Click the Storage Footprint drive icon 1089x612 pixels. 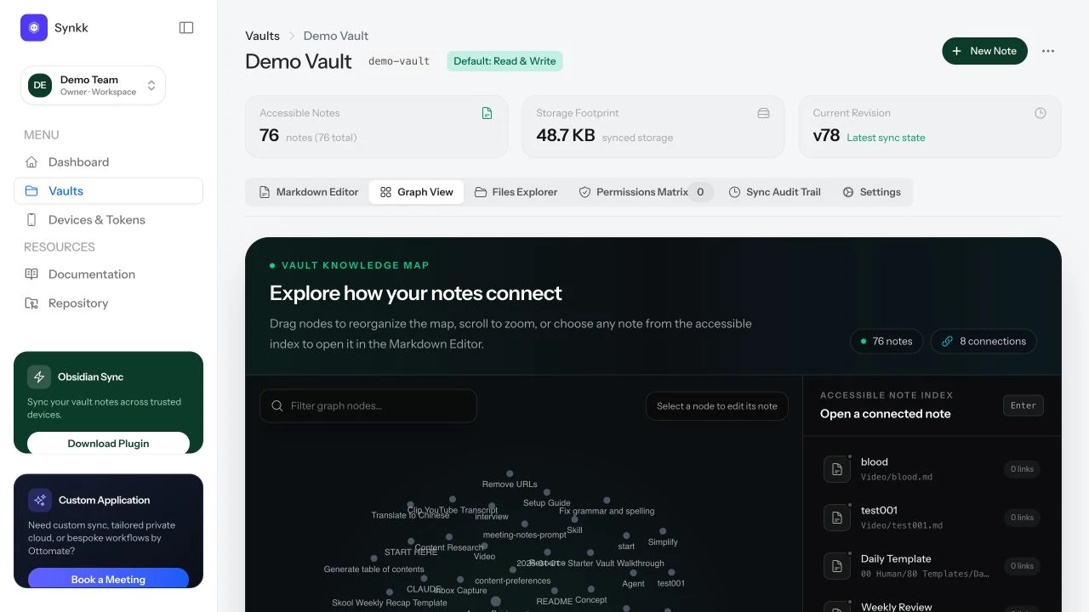pyautogui.click(x=763, y=113)
